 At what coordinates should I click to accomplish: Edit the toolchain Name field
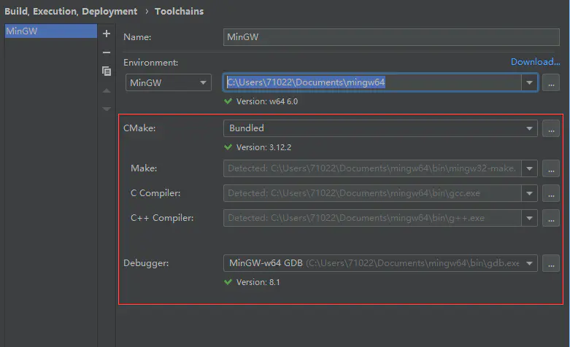click(x=391, y=37)
